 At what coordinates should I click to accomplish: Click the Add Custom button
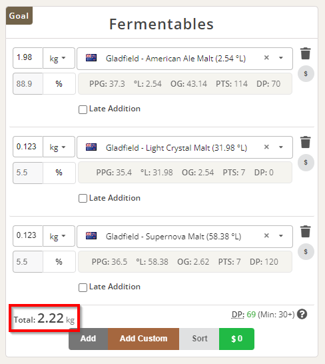tap(143, 339)
